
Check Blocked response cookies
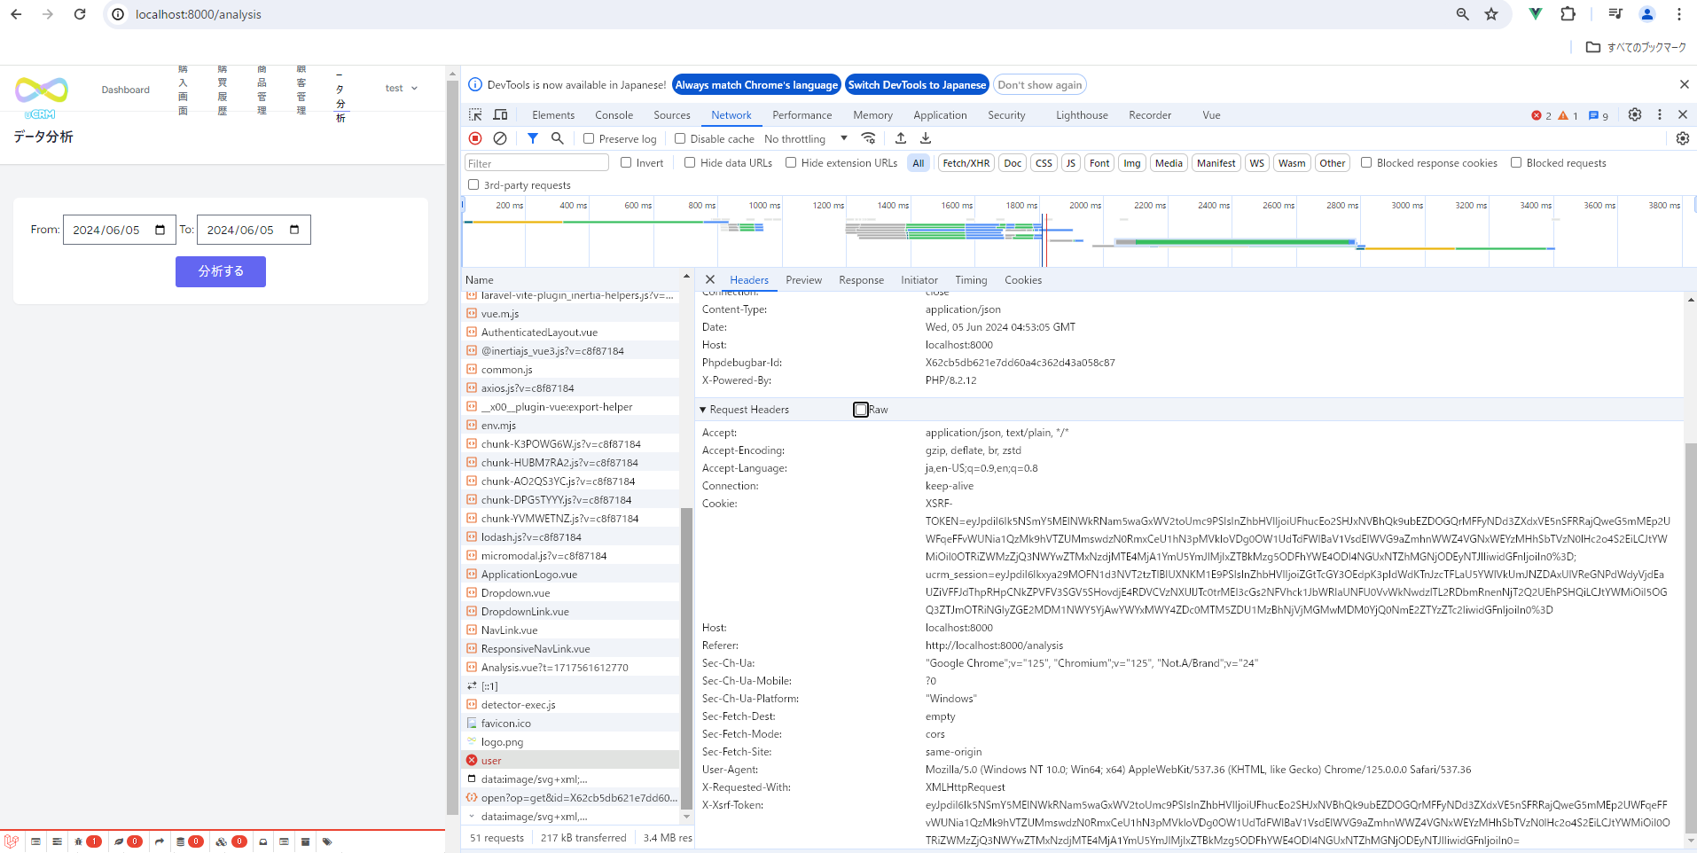coord(1366,162)
